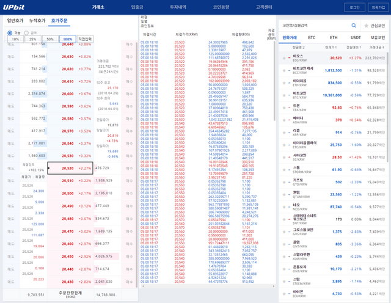
Task: Sort coin list by 현재가 column
Action: tap(331, 48)
